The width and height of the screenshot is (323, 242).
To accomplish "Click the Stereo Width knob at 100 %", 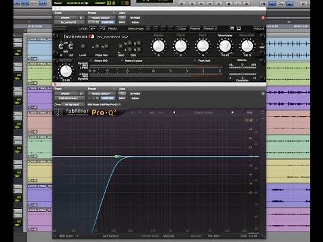I will coord(247,46).
